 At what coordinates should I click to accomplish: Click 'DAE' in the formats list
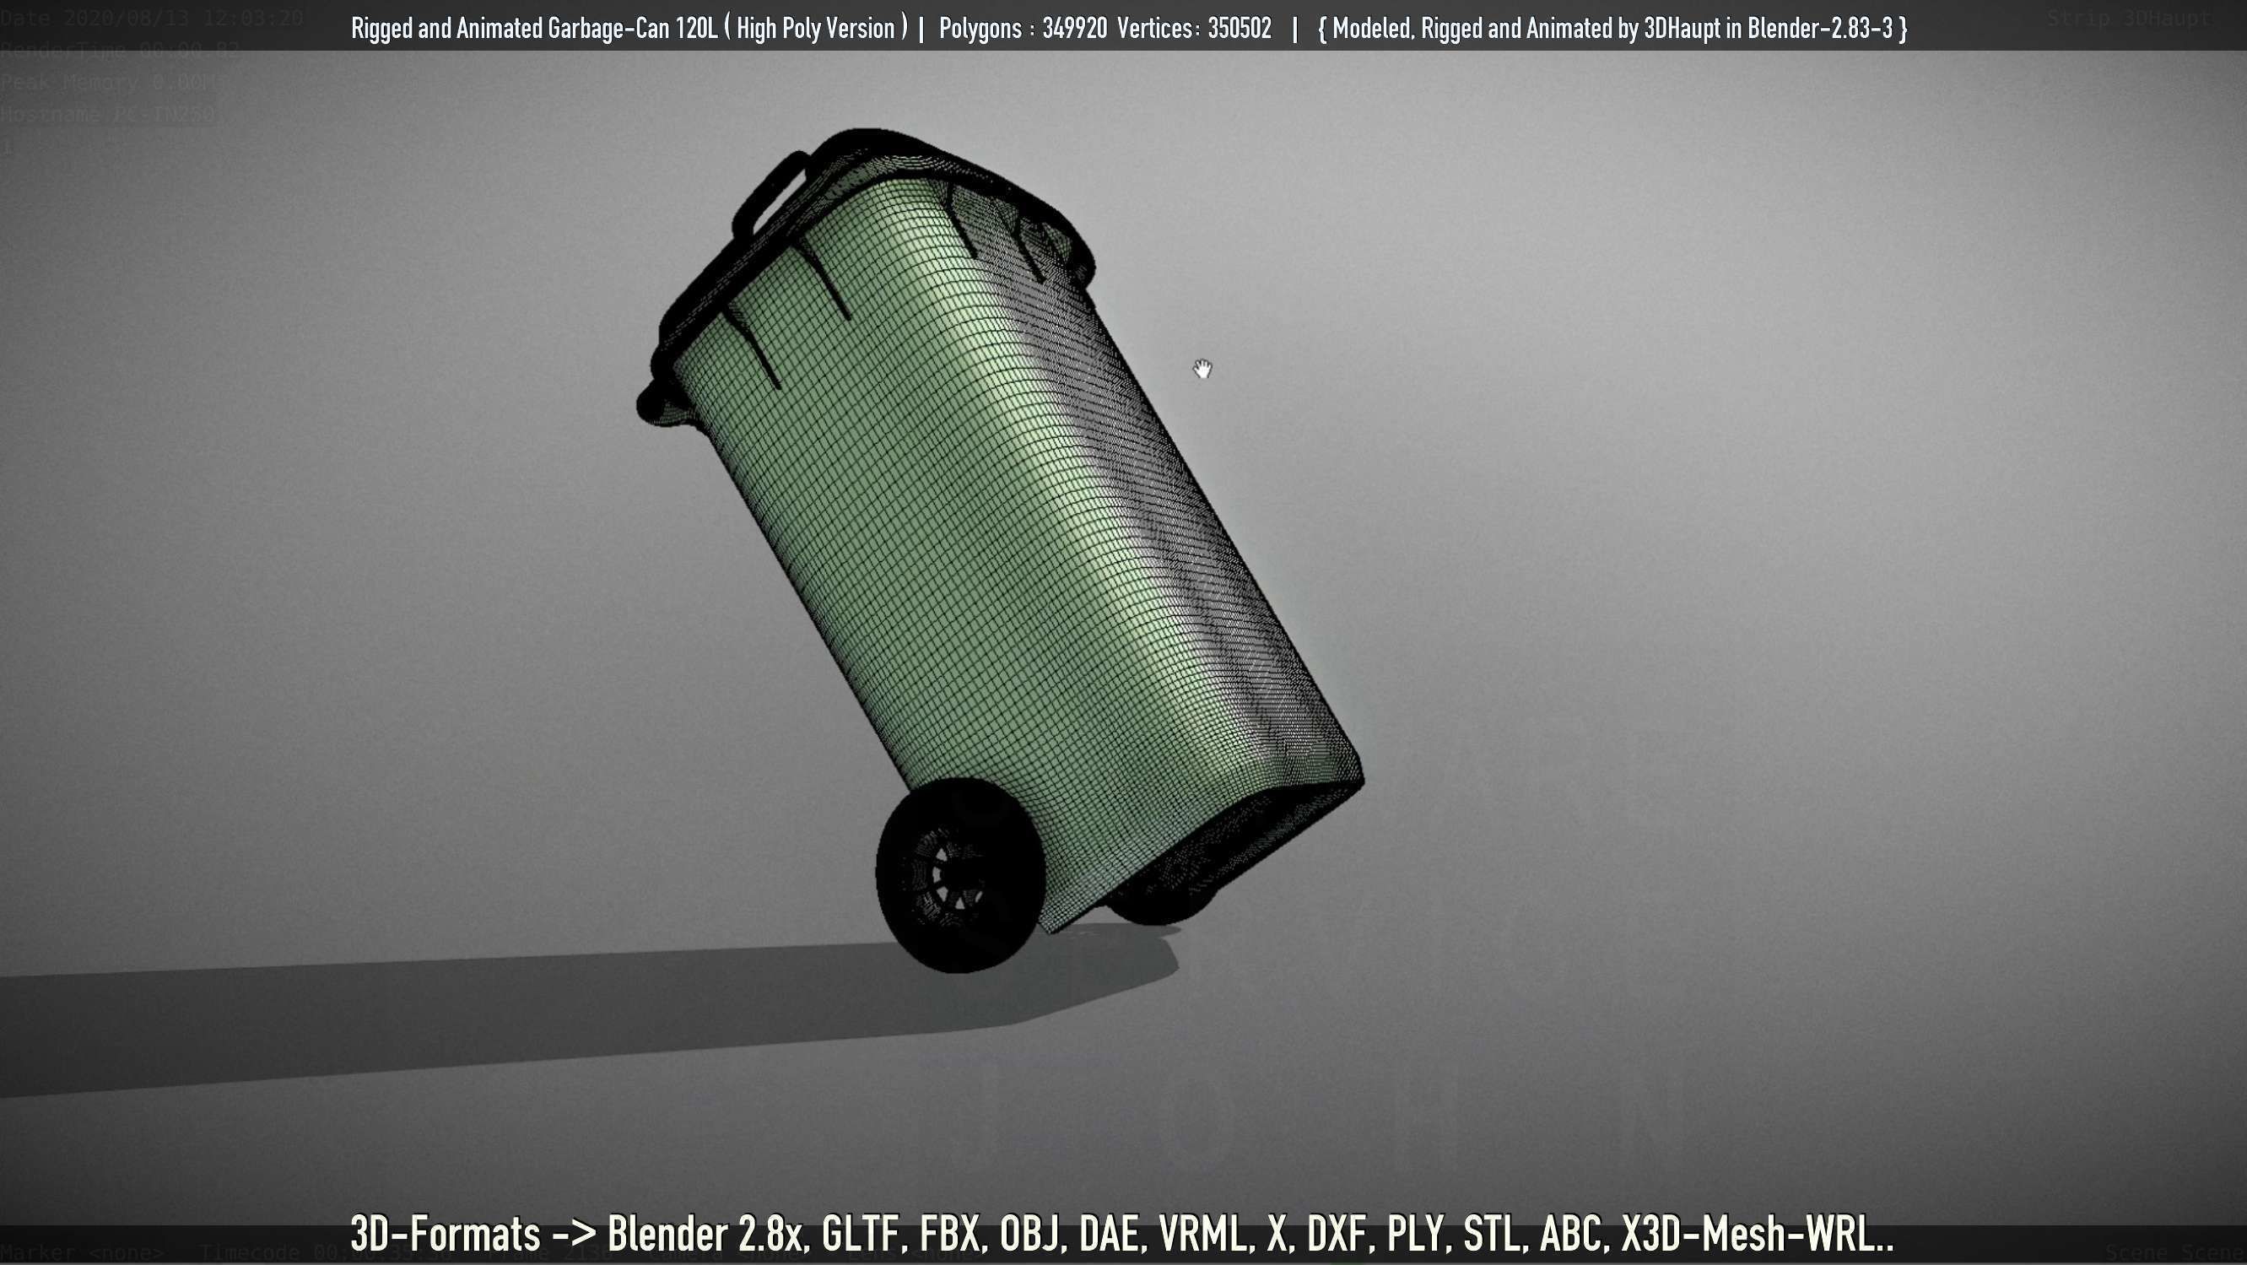1109,1234
